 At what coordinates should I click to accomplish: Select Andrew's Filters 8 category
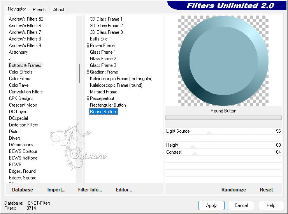(25, 39)
